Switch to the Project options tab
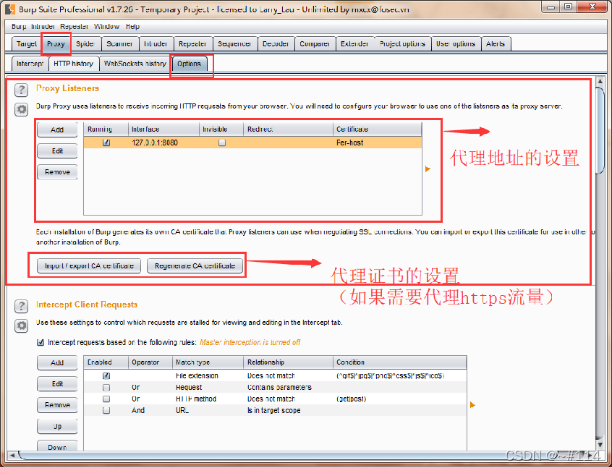Viewport: 612px width, 468px height. pyautogui.click(x=402, y=43)
